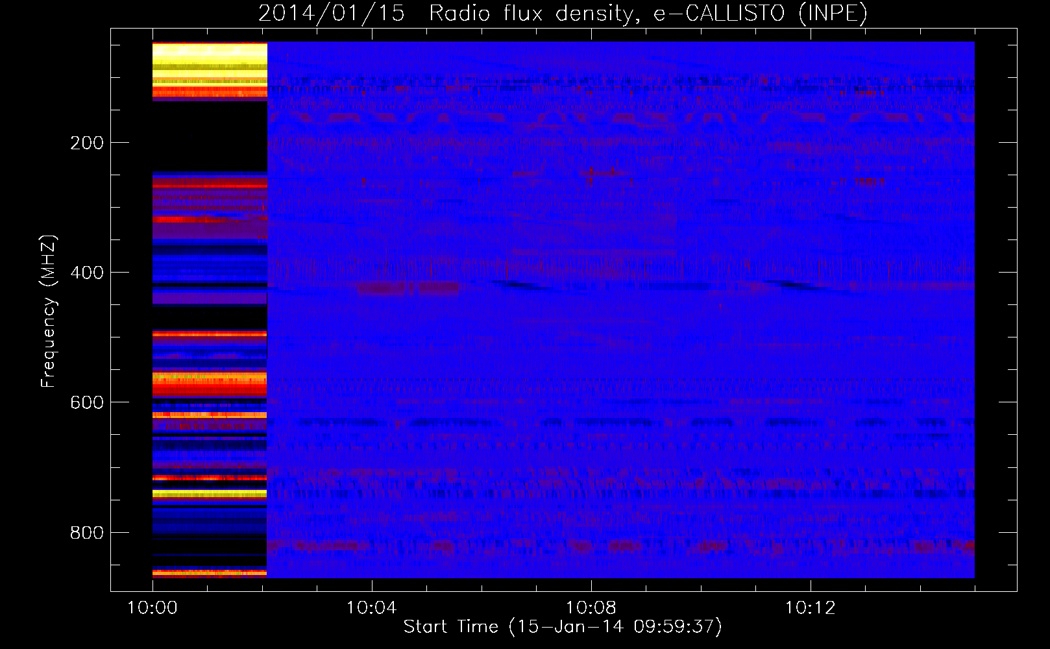Image resolution: width=1050 pixels, height=649 pixels.
Task: Click the 10:00 time tick label
Action: pyautogui.click(x=153, y=608)
